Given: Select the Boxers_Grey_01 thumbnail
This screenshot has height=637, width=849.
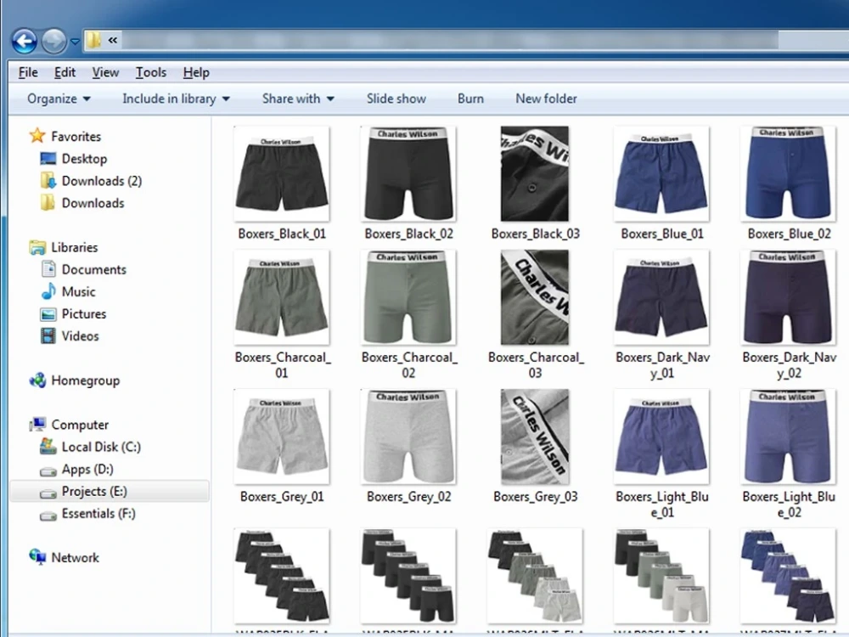Looking at the screenshot, I should click(282, 436).
